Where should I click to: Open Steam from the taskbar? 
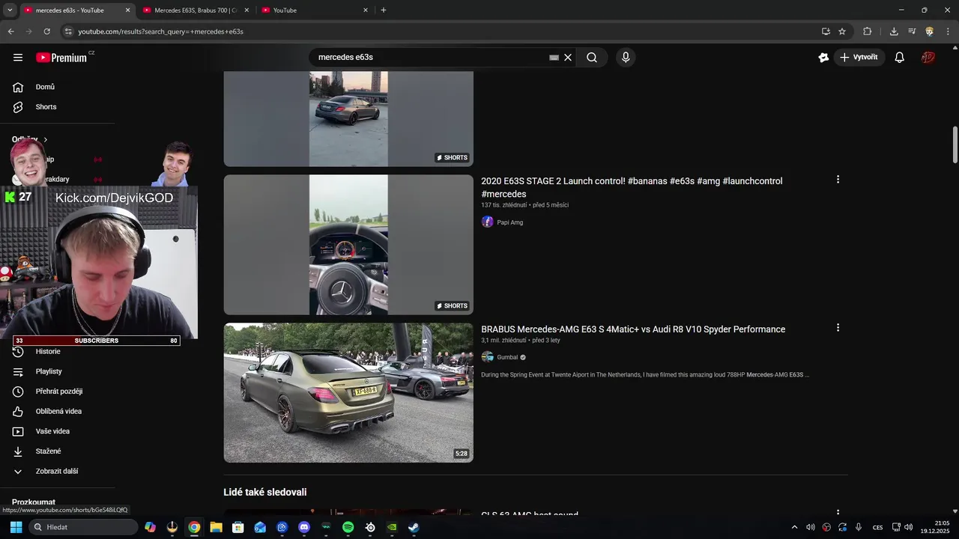pos(414,527)
